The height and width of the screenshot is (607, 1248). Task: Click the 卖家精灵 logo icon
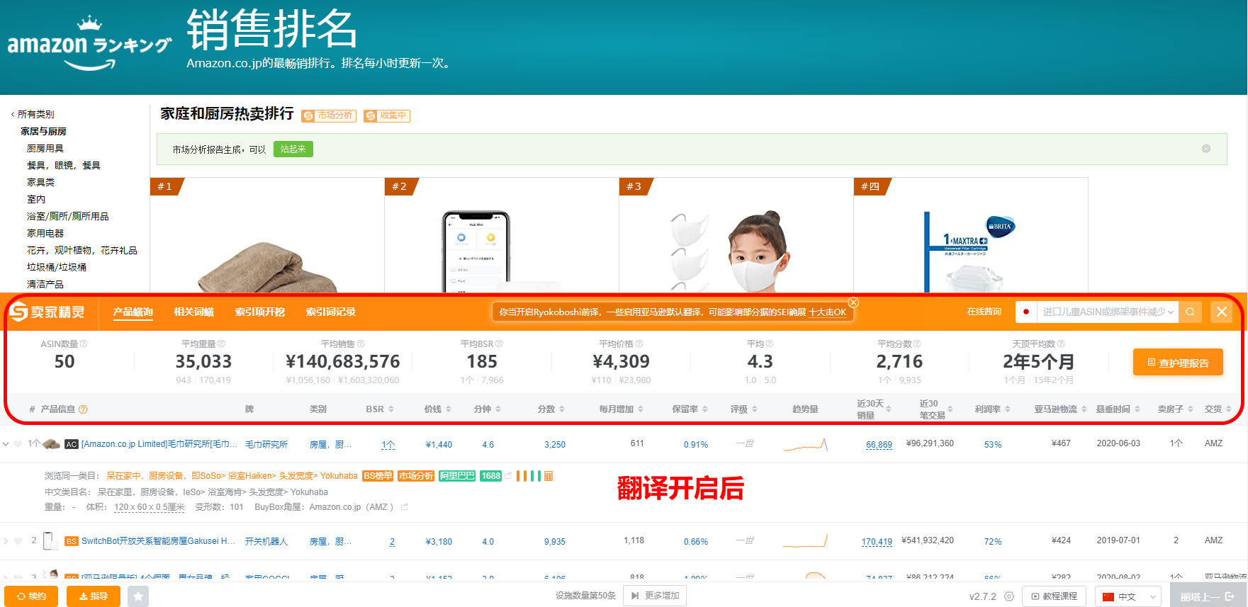point(18,312)
